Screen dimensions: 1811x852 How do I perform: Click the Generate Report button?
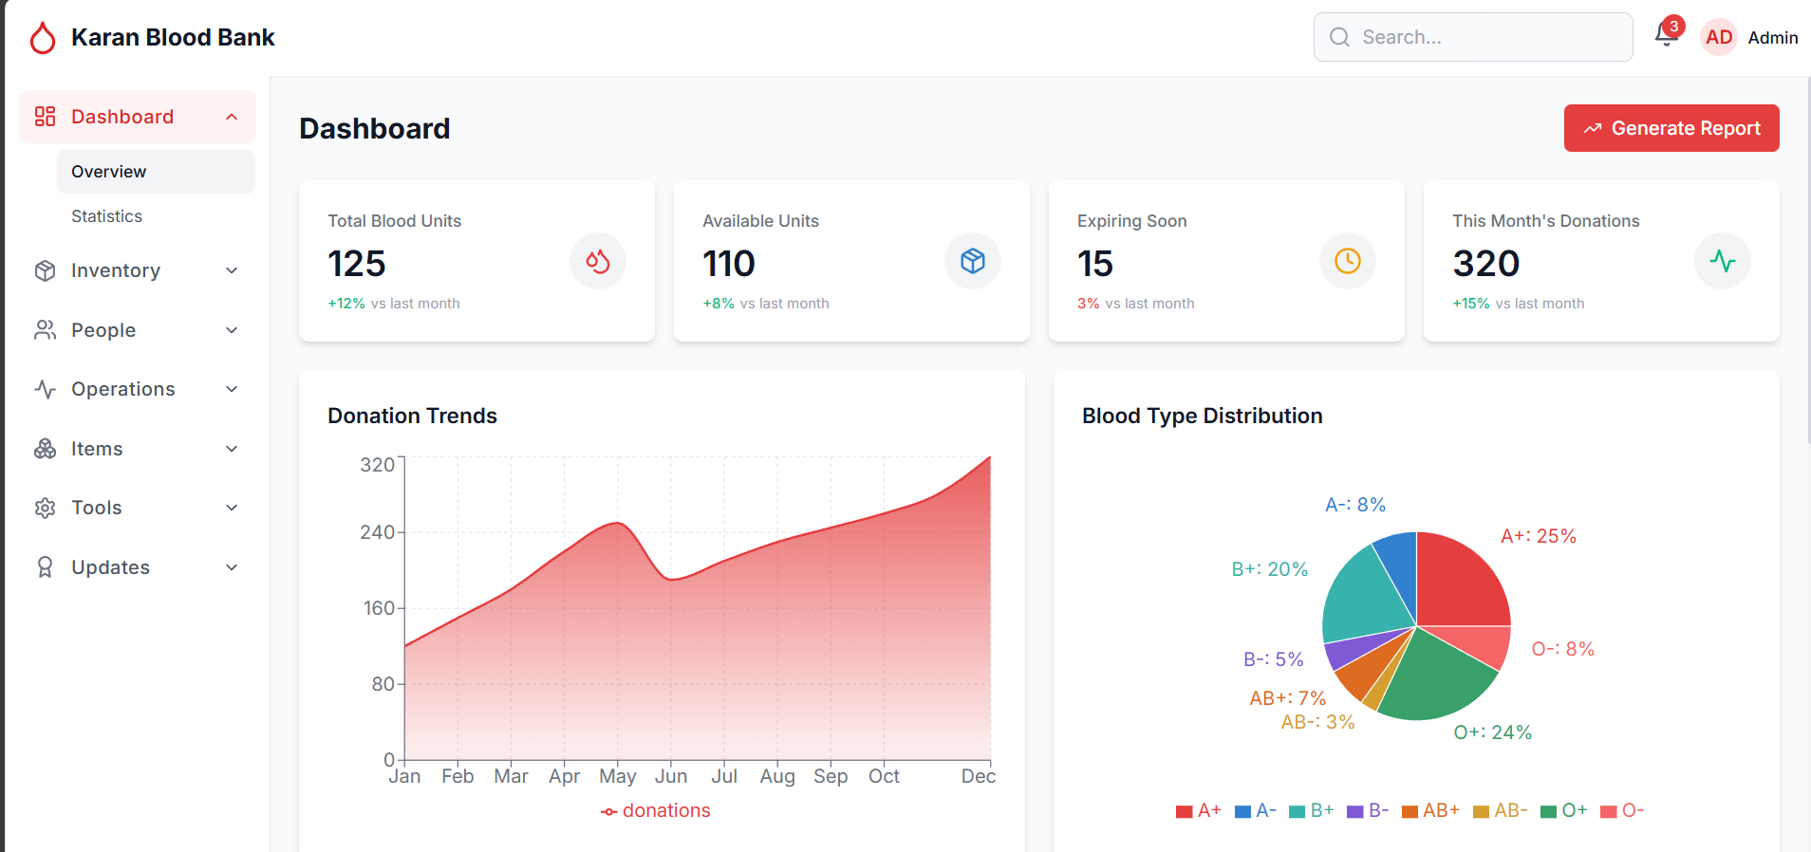[x=1671, y=128]
